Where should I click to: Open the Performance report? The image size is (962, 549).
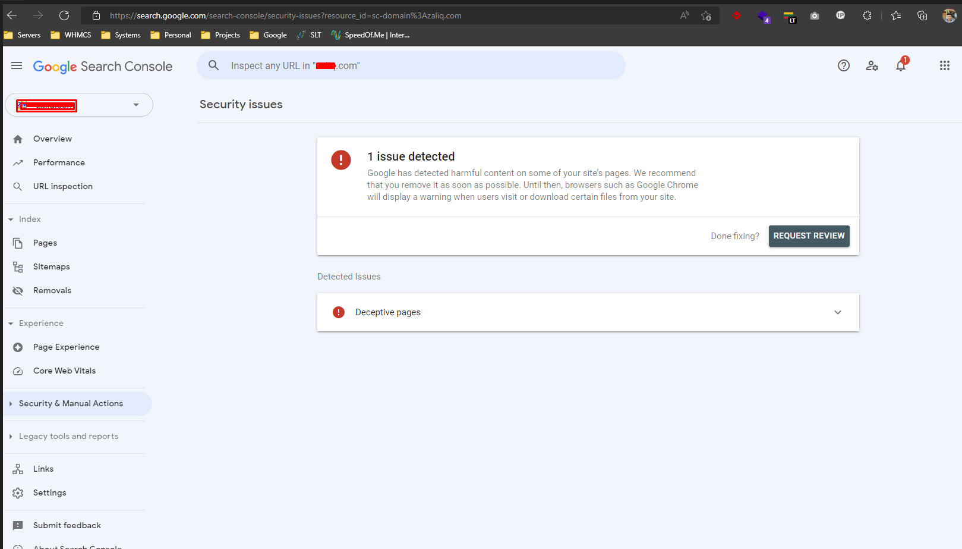[x=58, y=162]
